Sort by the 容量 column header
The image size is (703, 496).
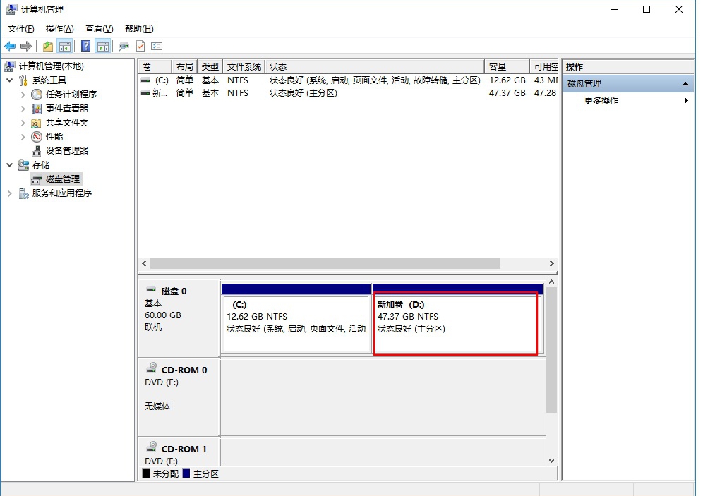click(507, 67)
